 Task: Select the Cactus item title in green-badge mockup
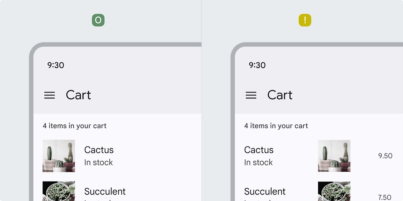99,150
